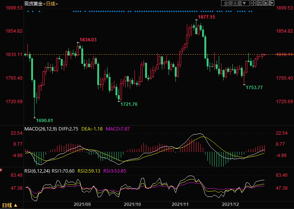Open the 全部主题 dropdown at top right
The width and height of the screenshot is (294, 209).
point(235,3)
